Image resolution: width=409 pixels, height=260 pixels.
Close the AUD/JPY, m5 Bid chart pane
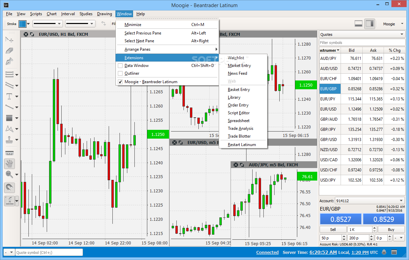coord(236,165)
